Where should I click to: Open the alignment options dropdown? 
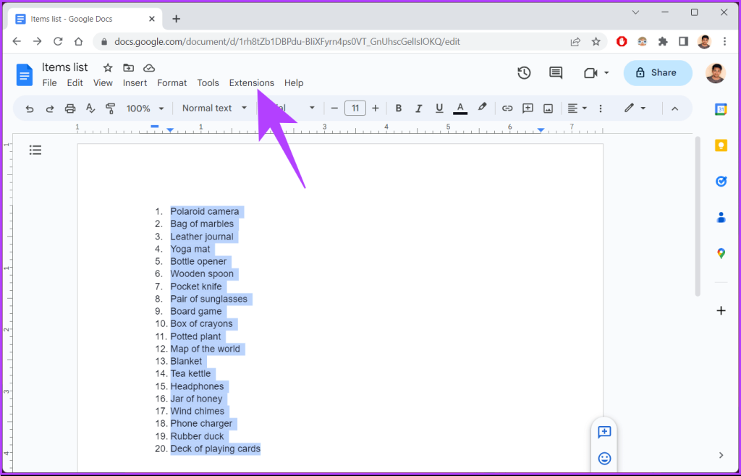(x=577, y=108)
